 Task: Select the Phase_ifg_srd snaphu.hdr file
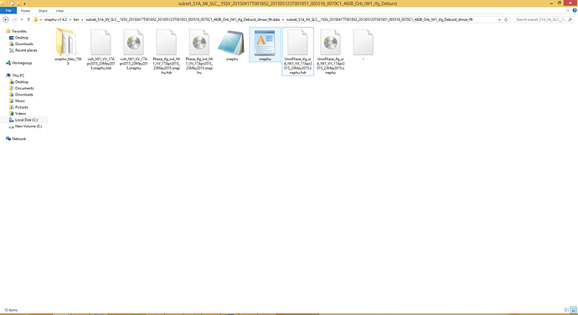tap(166, 51)
